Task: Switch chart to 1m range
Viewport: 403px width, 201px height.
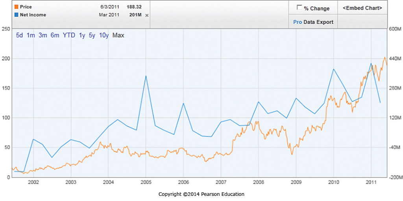Action: pyautogui.click(x=31, y=35)
